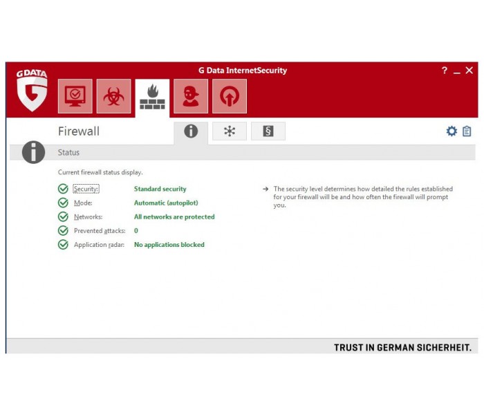Image resolution: width=484 pixels, height=415 pixels.
Task: Open firewall settings via the gear icon
Action: (452, 131)
